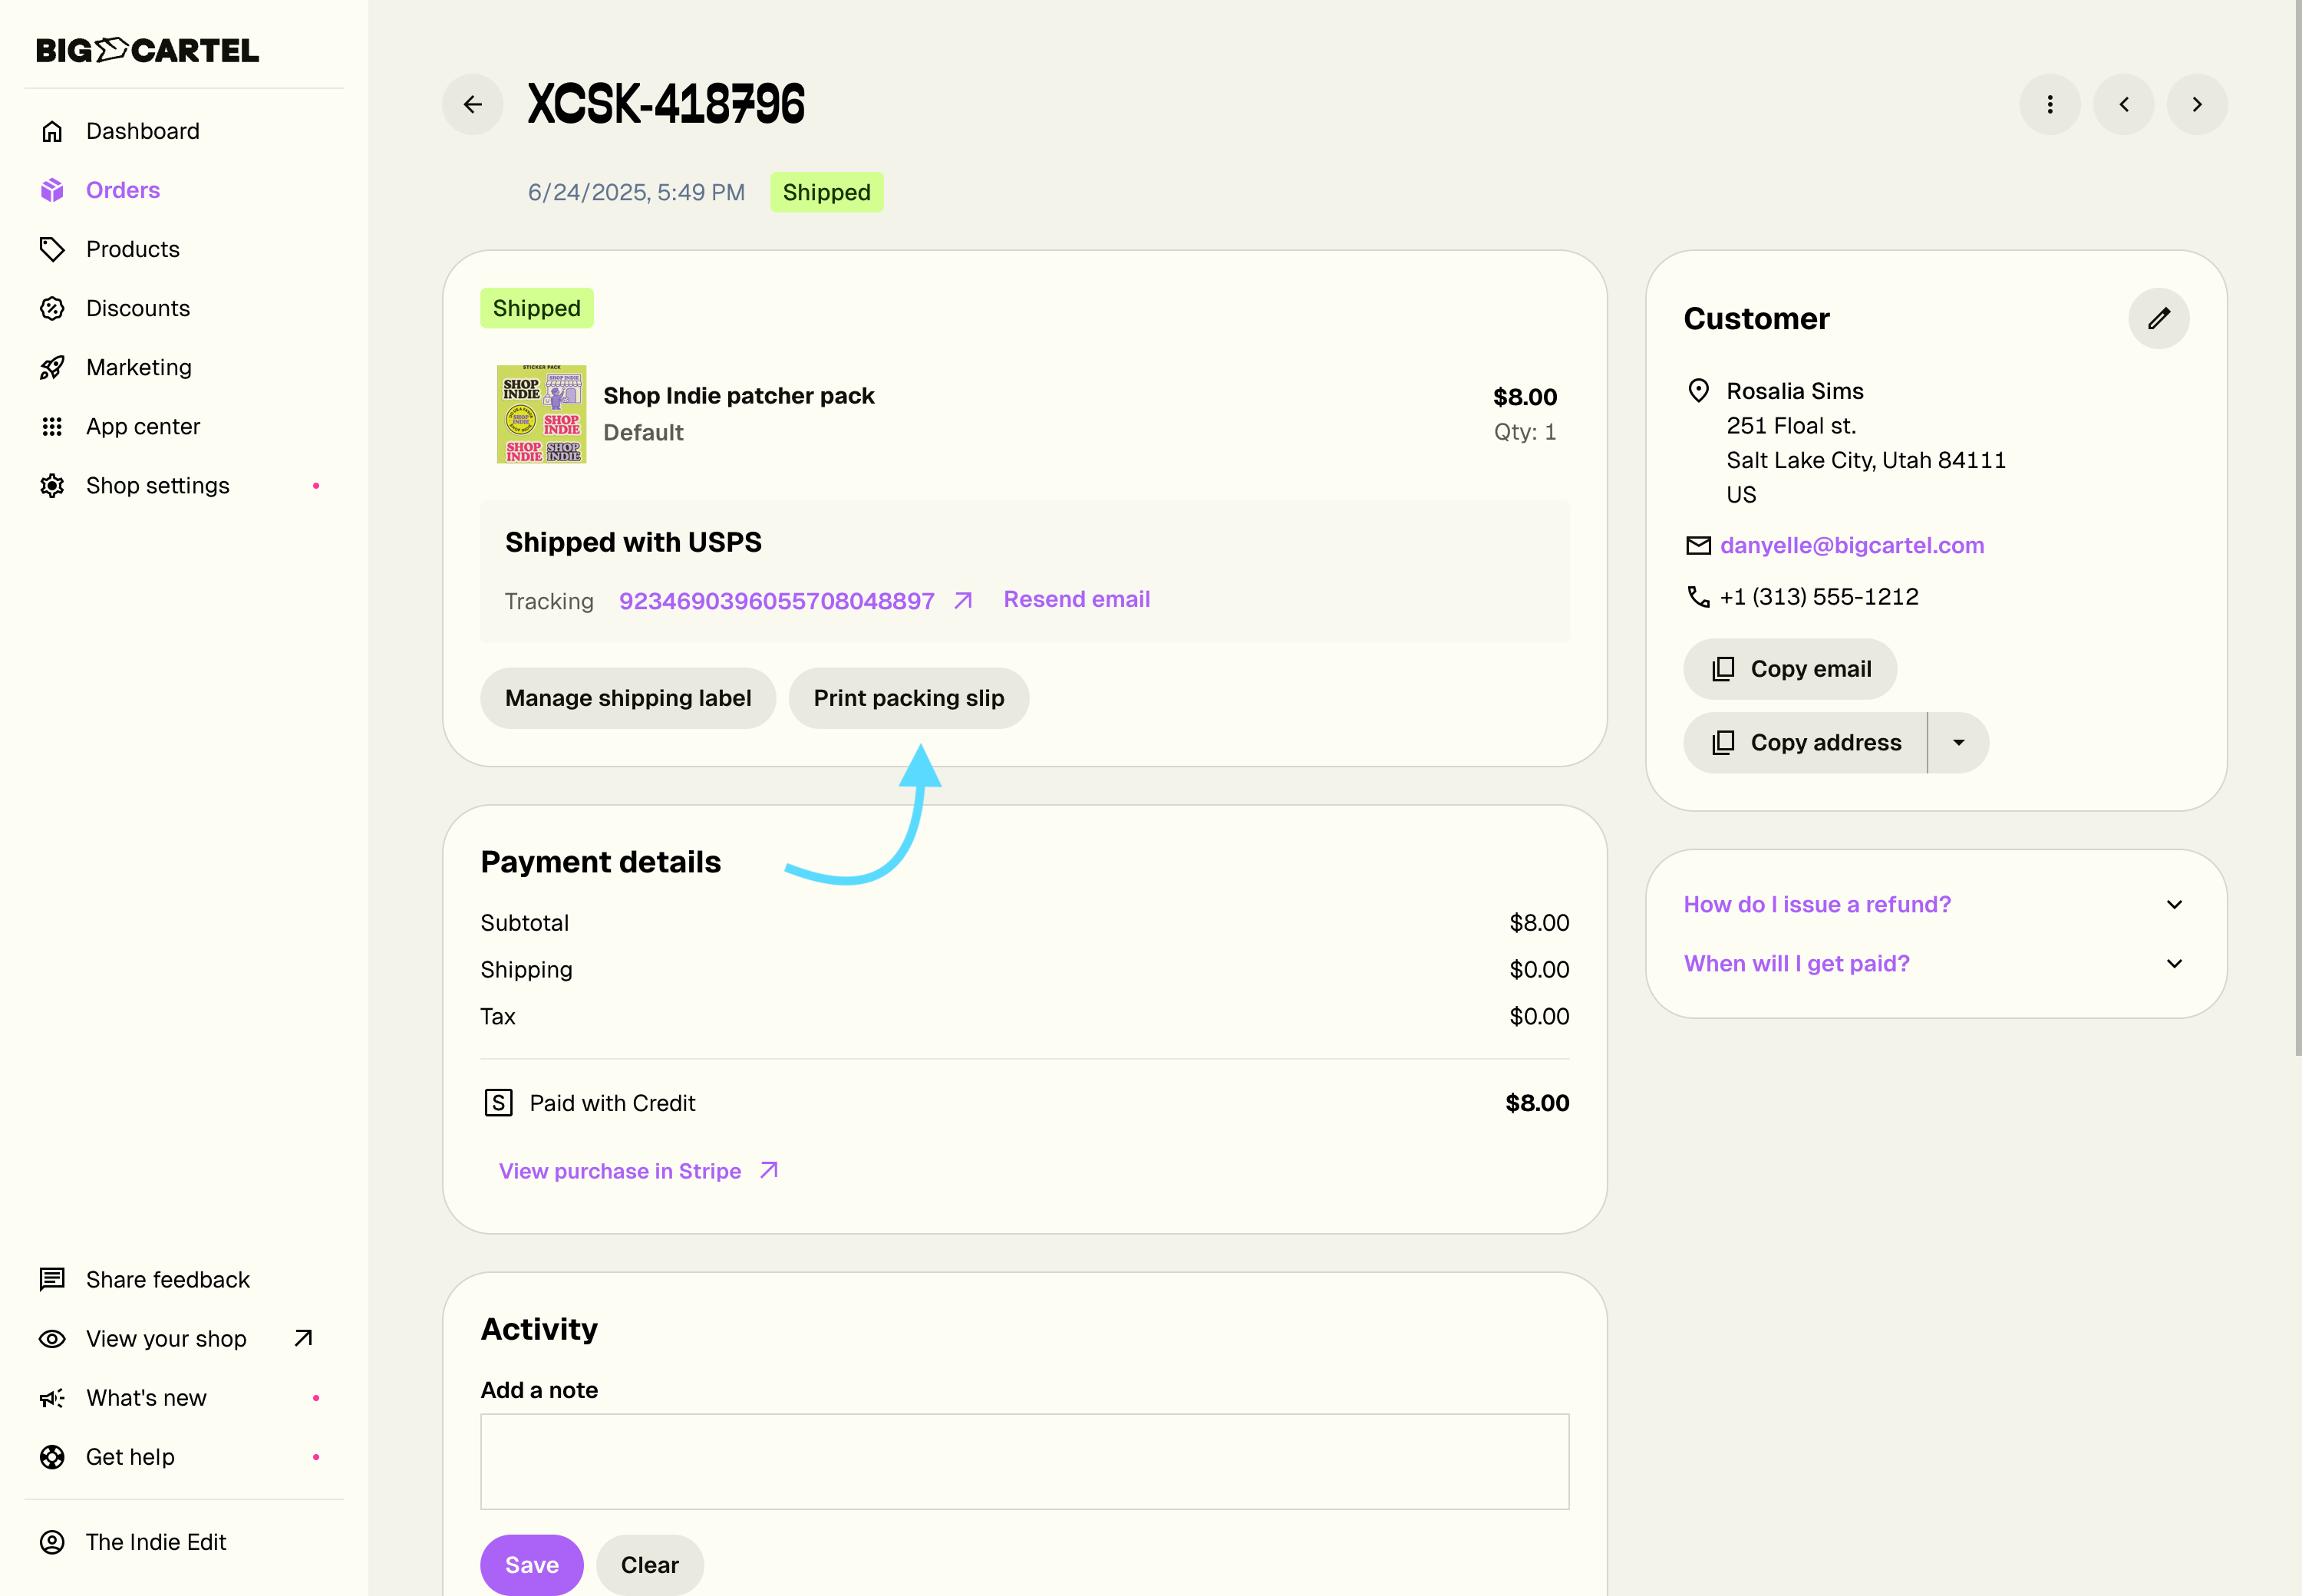The height and width of the screenshot is (1596, 2302).
Task: Open tracking link external arrow icon
Action: coord(963,601)
